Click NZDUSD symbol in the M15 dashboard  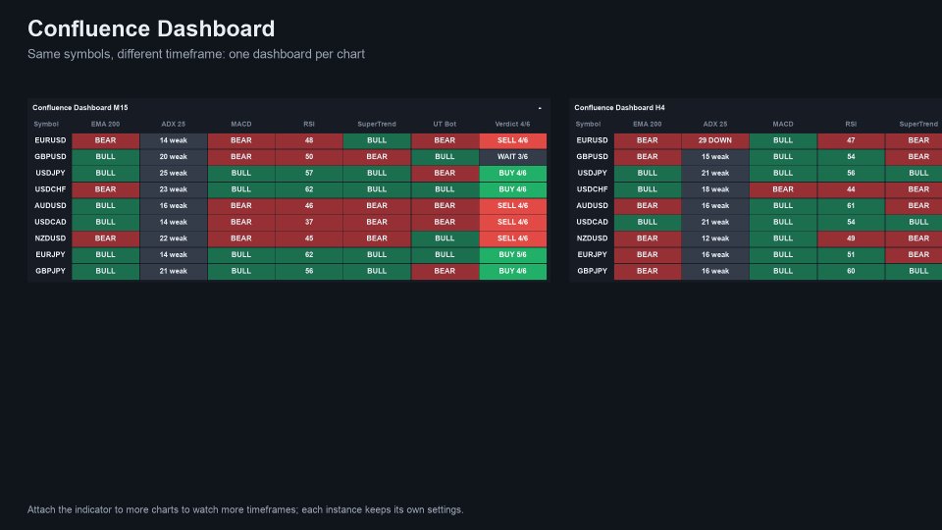50,238
